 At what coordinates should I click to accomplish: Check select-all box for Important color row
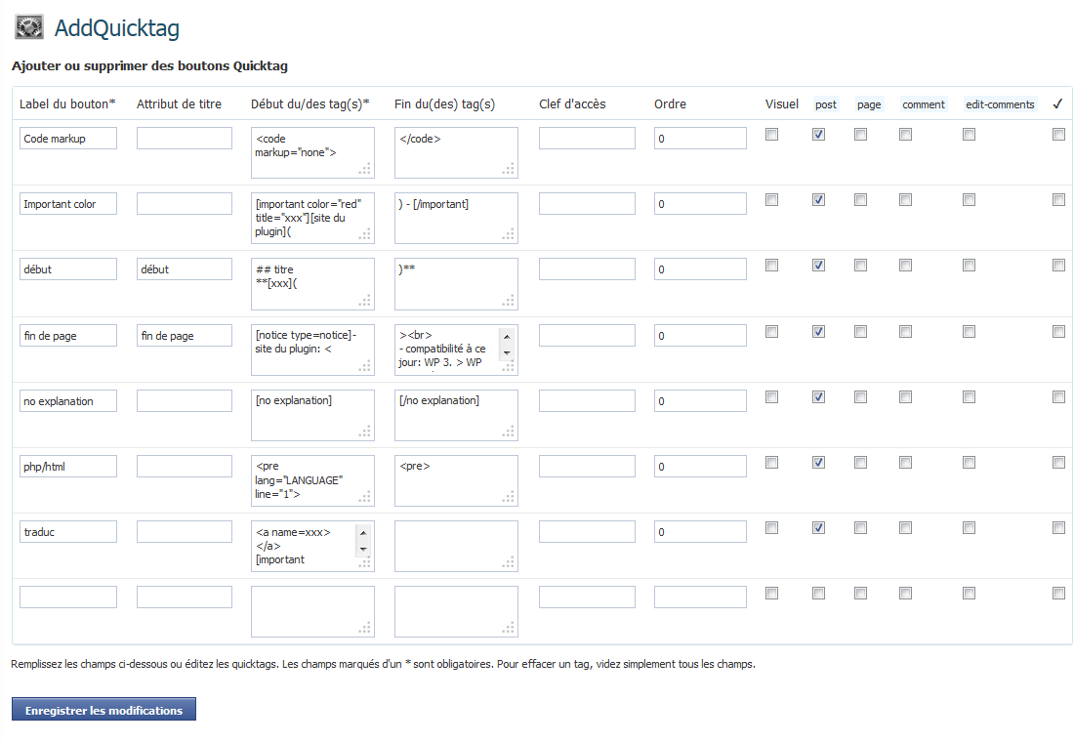[1059, 200]
